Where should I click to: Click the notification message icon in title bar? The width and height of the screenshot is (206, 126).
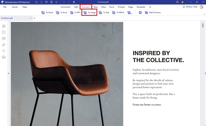pos(177,2)
